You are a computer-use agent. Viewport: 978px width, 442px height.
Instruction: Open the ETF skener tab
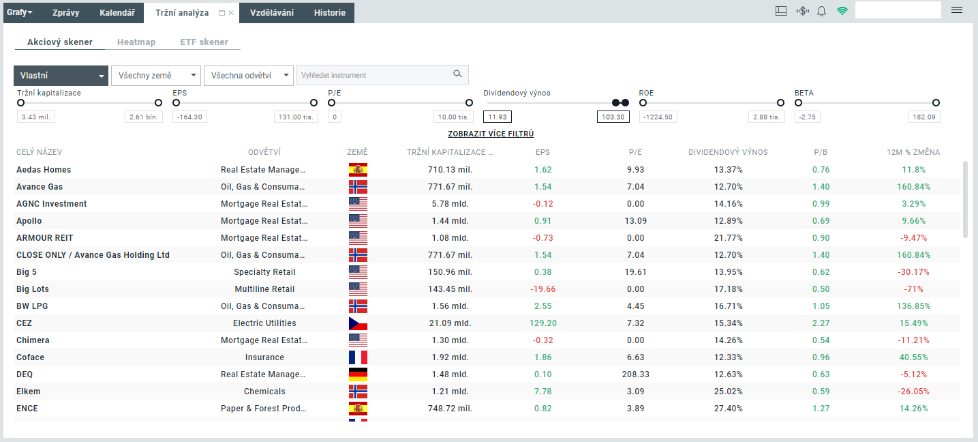pos(204,42)
